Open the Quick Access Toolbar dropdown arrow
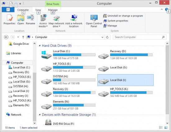171x132 pixels. pyautogui.click(x=20, y=4)
